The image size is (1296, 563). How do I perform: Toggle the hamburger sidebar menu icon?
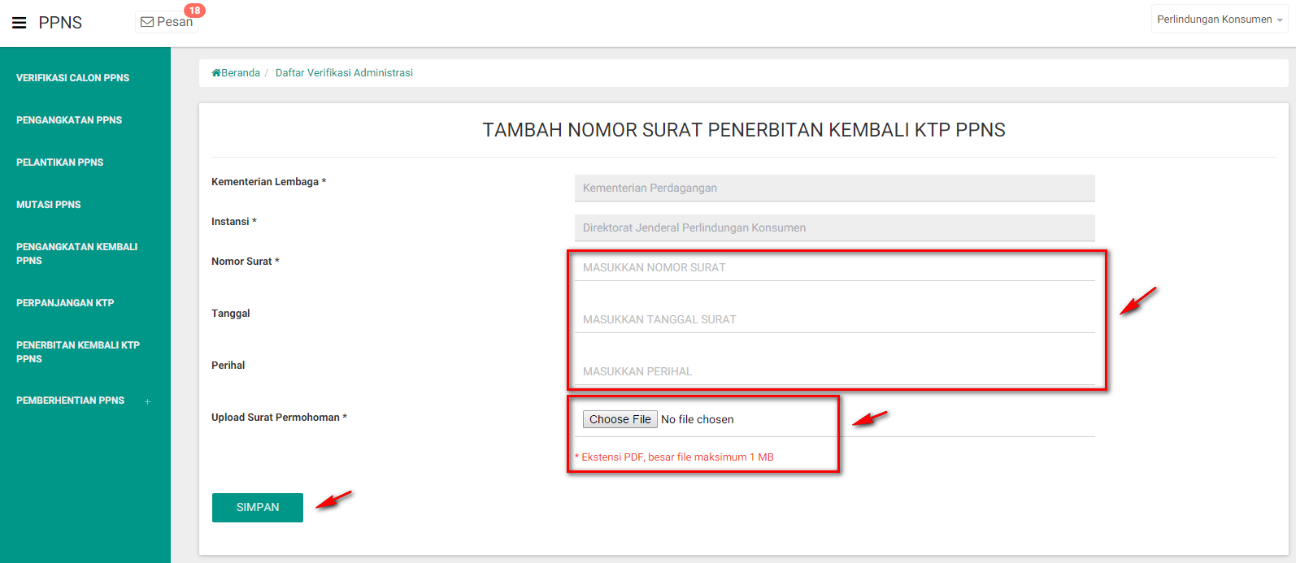pyautogui.click(x=20, y=23)
